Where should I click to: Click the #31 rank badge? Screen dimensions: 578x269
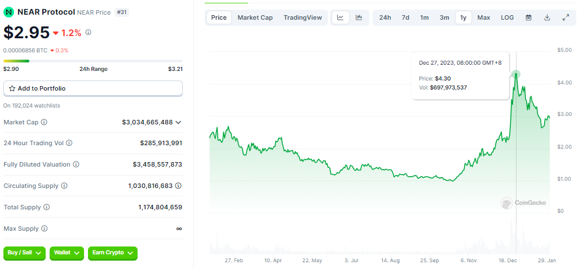pyautogui.click(x=121, y=12)
